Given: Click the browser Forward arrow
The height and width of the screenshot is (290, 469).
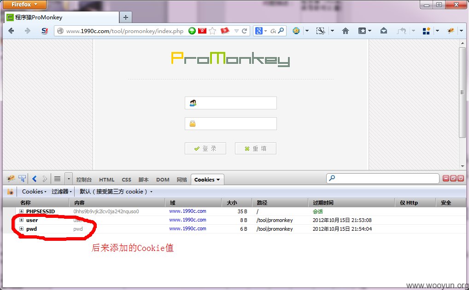Looking at the screenshot, I should 28,31.
